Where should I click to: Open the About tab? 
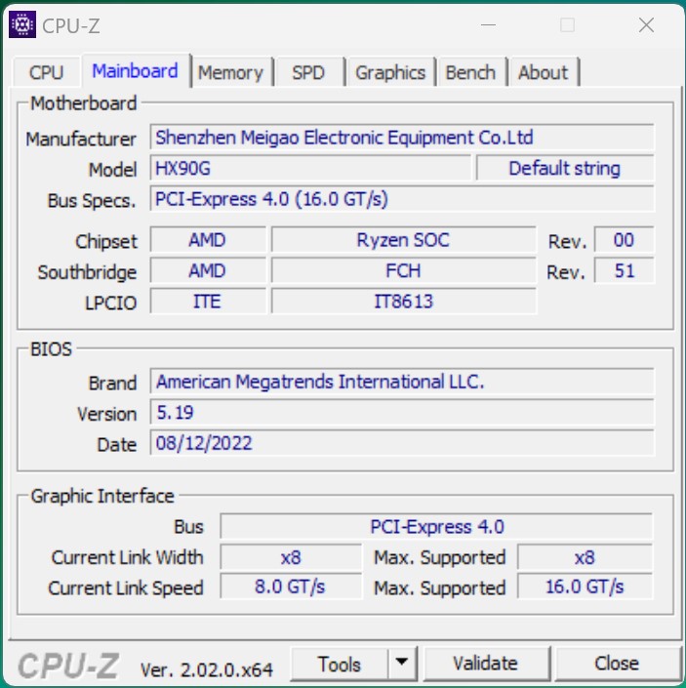point(543,72)
